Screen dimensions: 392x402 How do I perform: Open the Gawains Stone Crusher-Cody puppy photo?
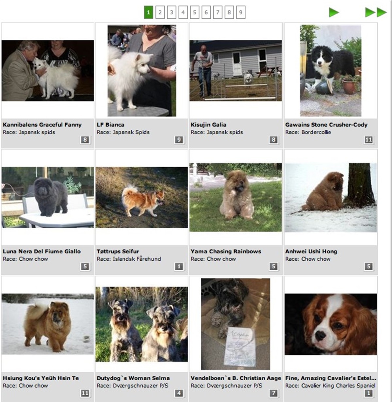coord(331,70)
